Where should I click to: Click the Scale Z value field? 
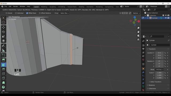click(160, 78)
